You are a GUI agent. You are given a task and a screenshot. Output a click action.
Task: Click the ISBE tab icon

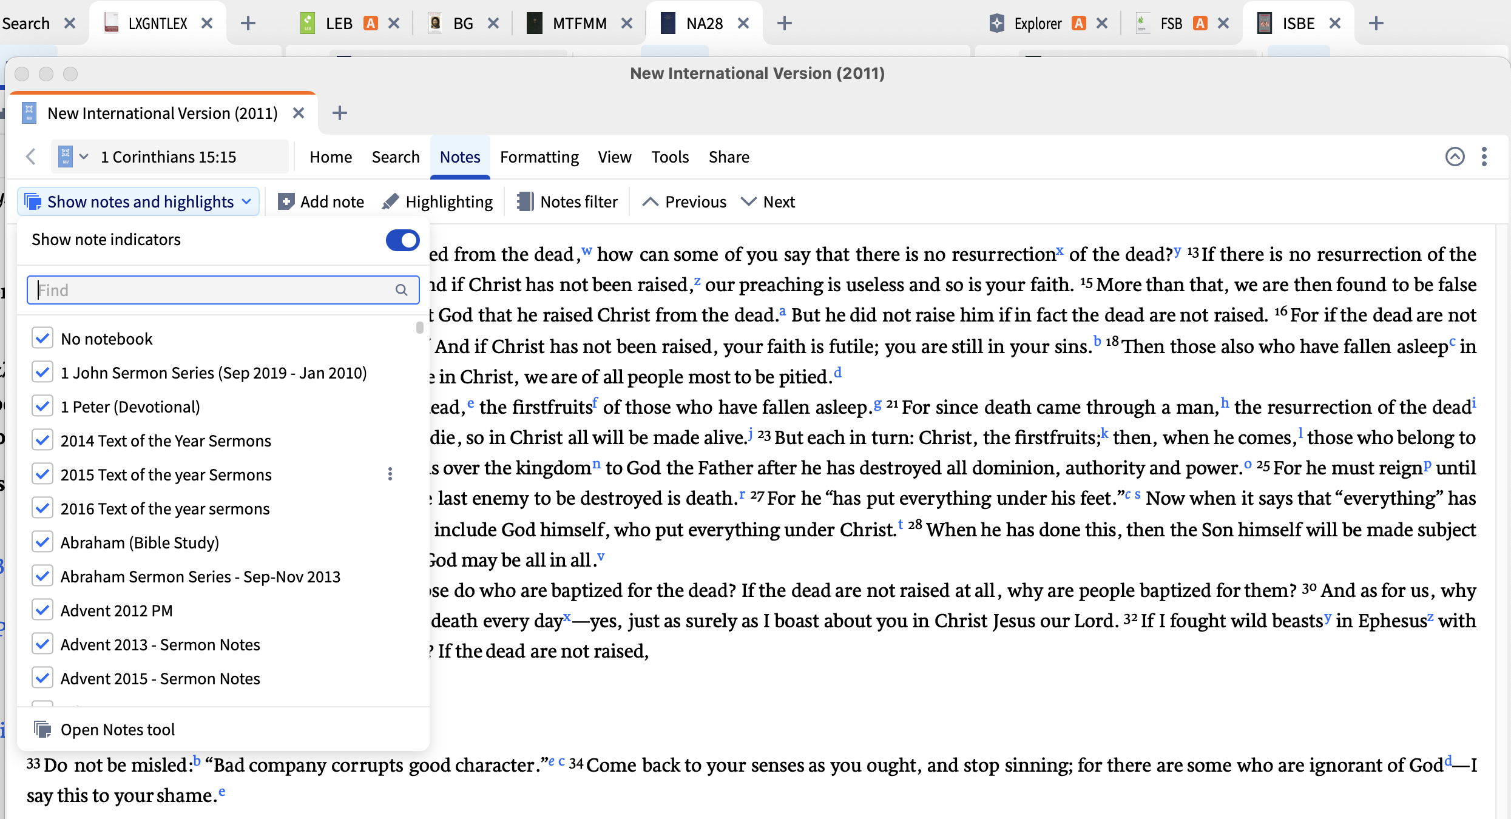1264,23
